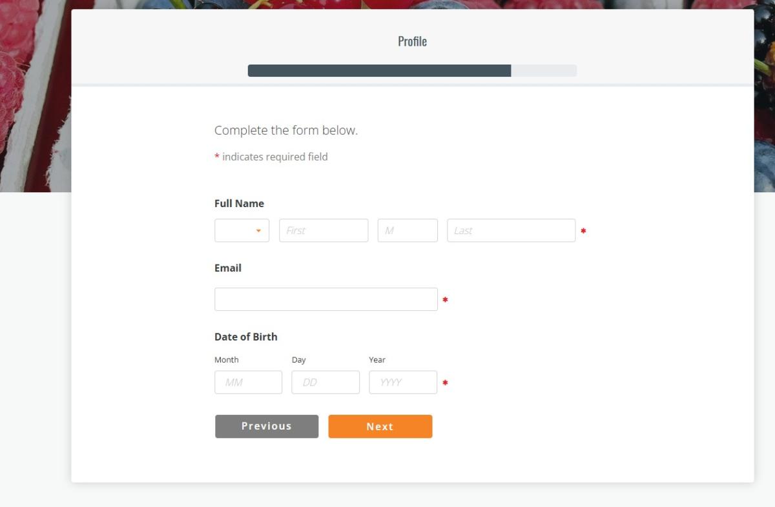
Task: Click the red asterisk beside Last name
Action: coord(583,231)
